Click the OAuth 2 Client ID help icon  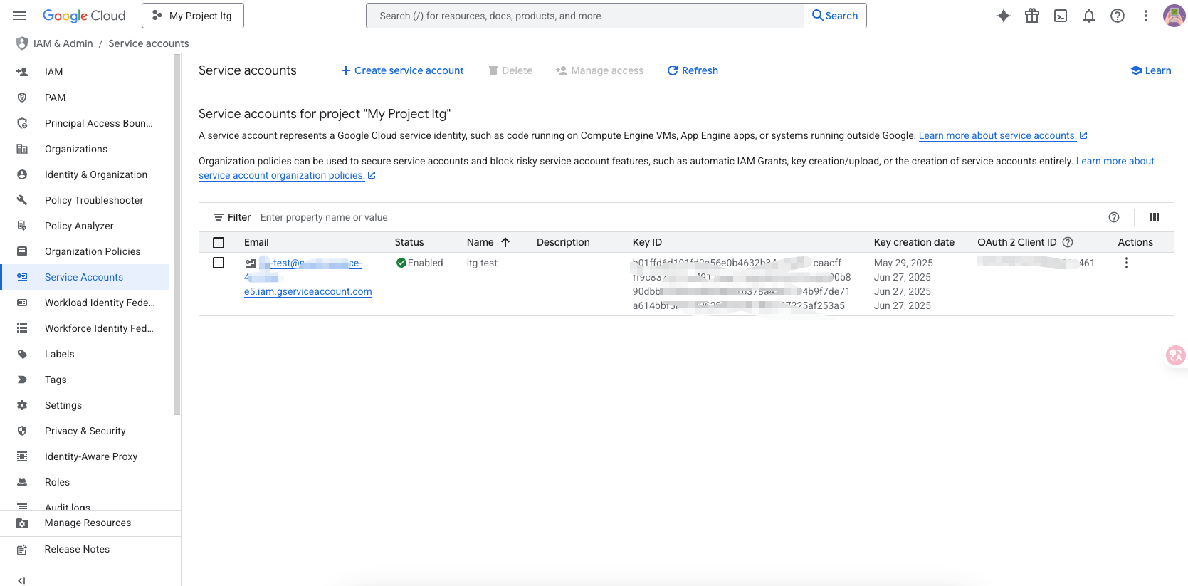point(1067,242)
